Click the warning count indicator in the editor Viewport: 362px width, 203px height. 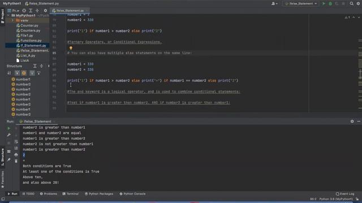[347, 17]
